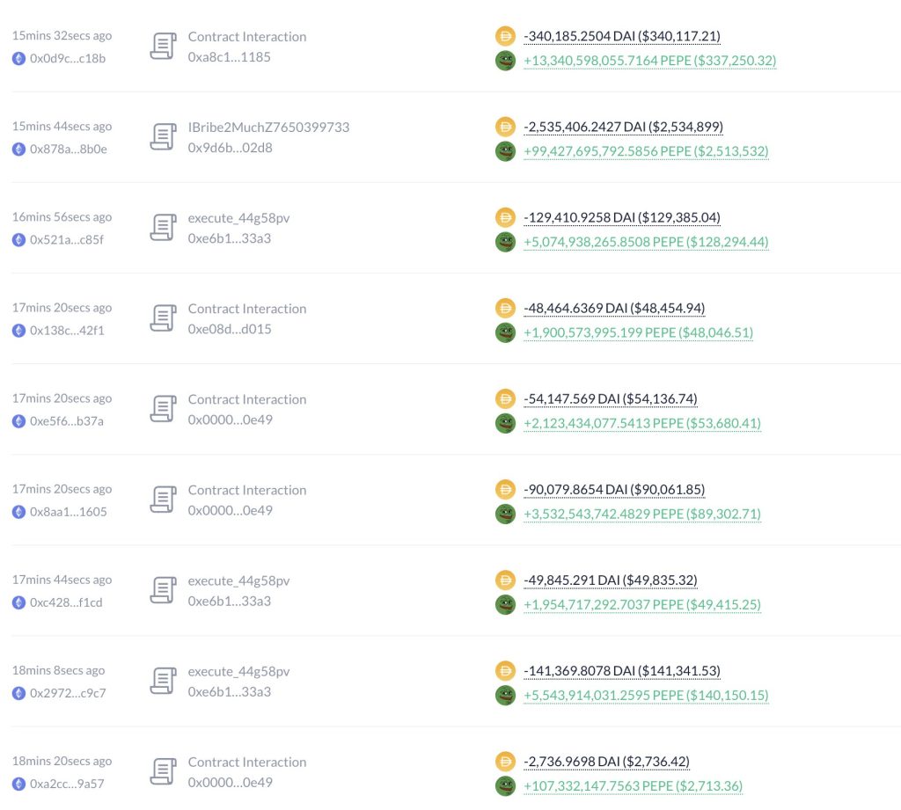Screen dimensions: 901x810
Task: Click the Ethereum icon beside 0xa2cc...9a57
Action: click(18, 784)
